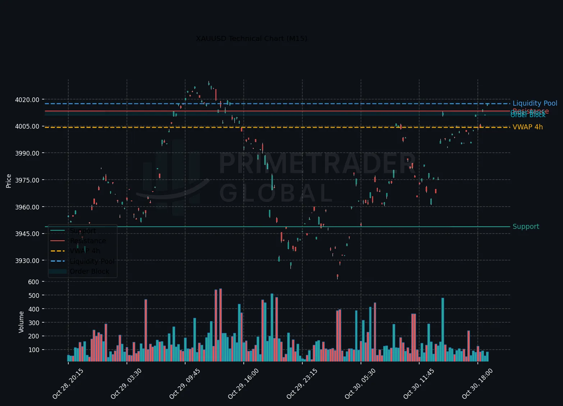This screenshot has width=563, height=406.
Task: Click the Order Block color patch in the legend
Action: click(58, 272)
